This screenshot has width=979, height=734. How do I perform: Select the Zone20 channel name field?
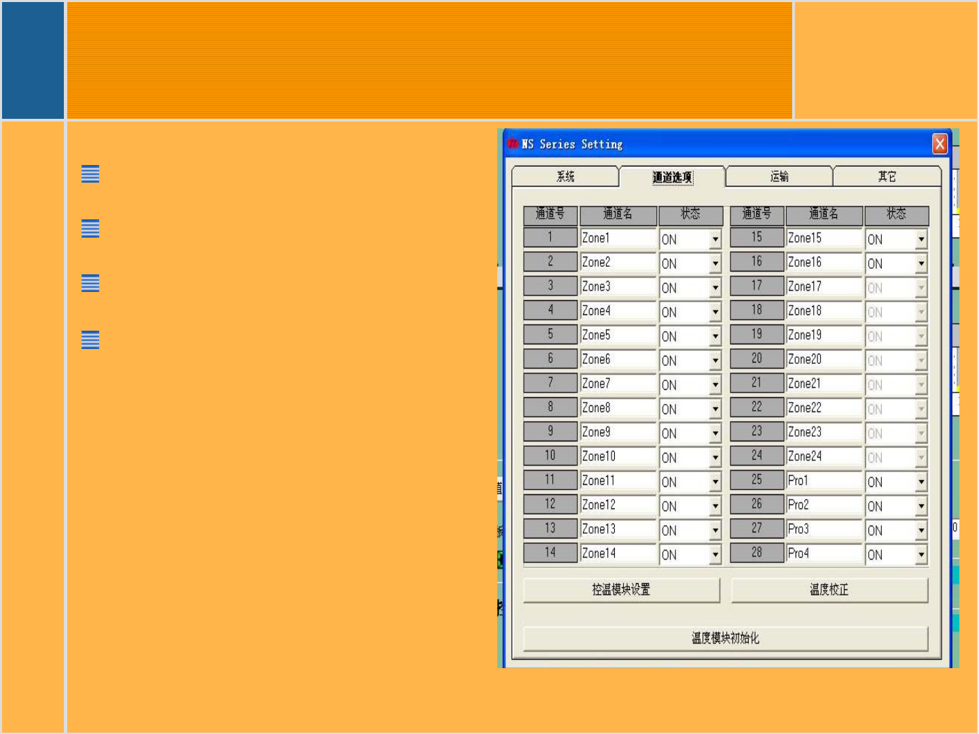[824, 359]
